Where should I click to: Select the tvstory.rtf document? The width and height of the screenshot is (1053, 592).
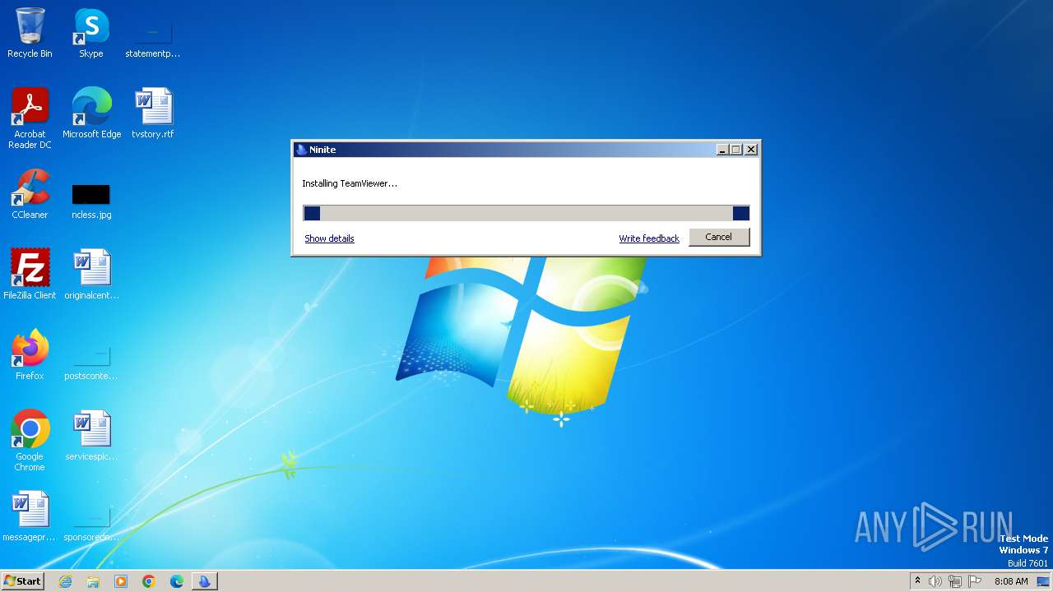[153, 114]
